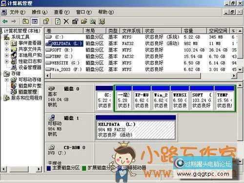Click the MMC system menu icon left of 文件
Image resolution: width=244 pixels, height=183 pixels.
[4, 12]
